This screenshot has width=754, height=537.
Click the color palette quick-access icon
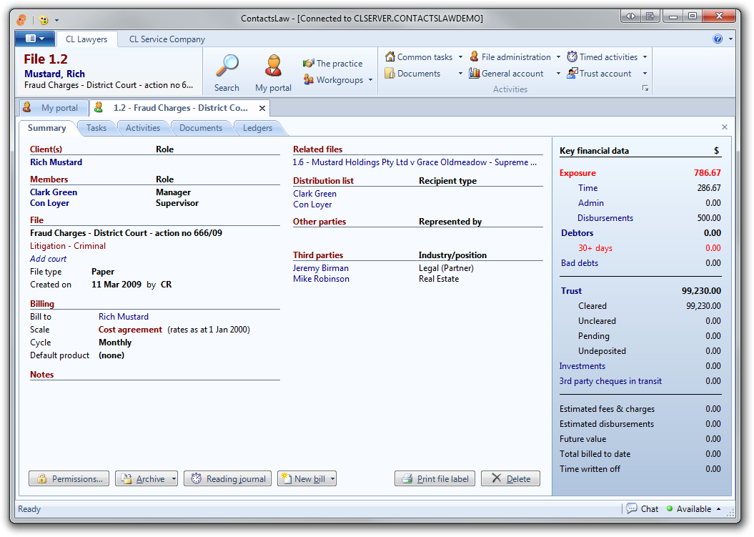44,20
